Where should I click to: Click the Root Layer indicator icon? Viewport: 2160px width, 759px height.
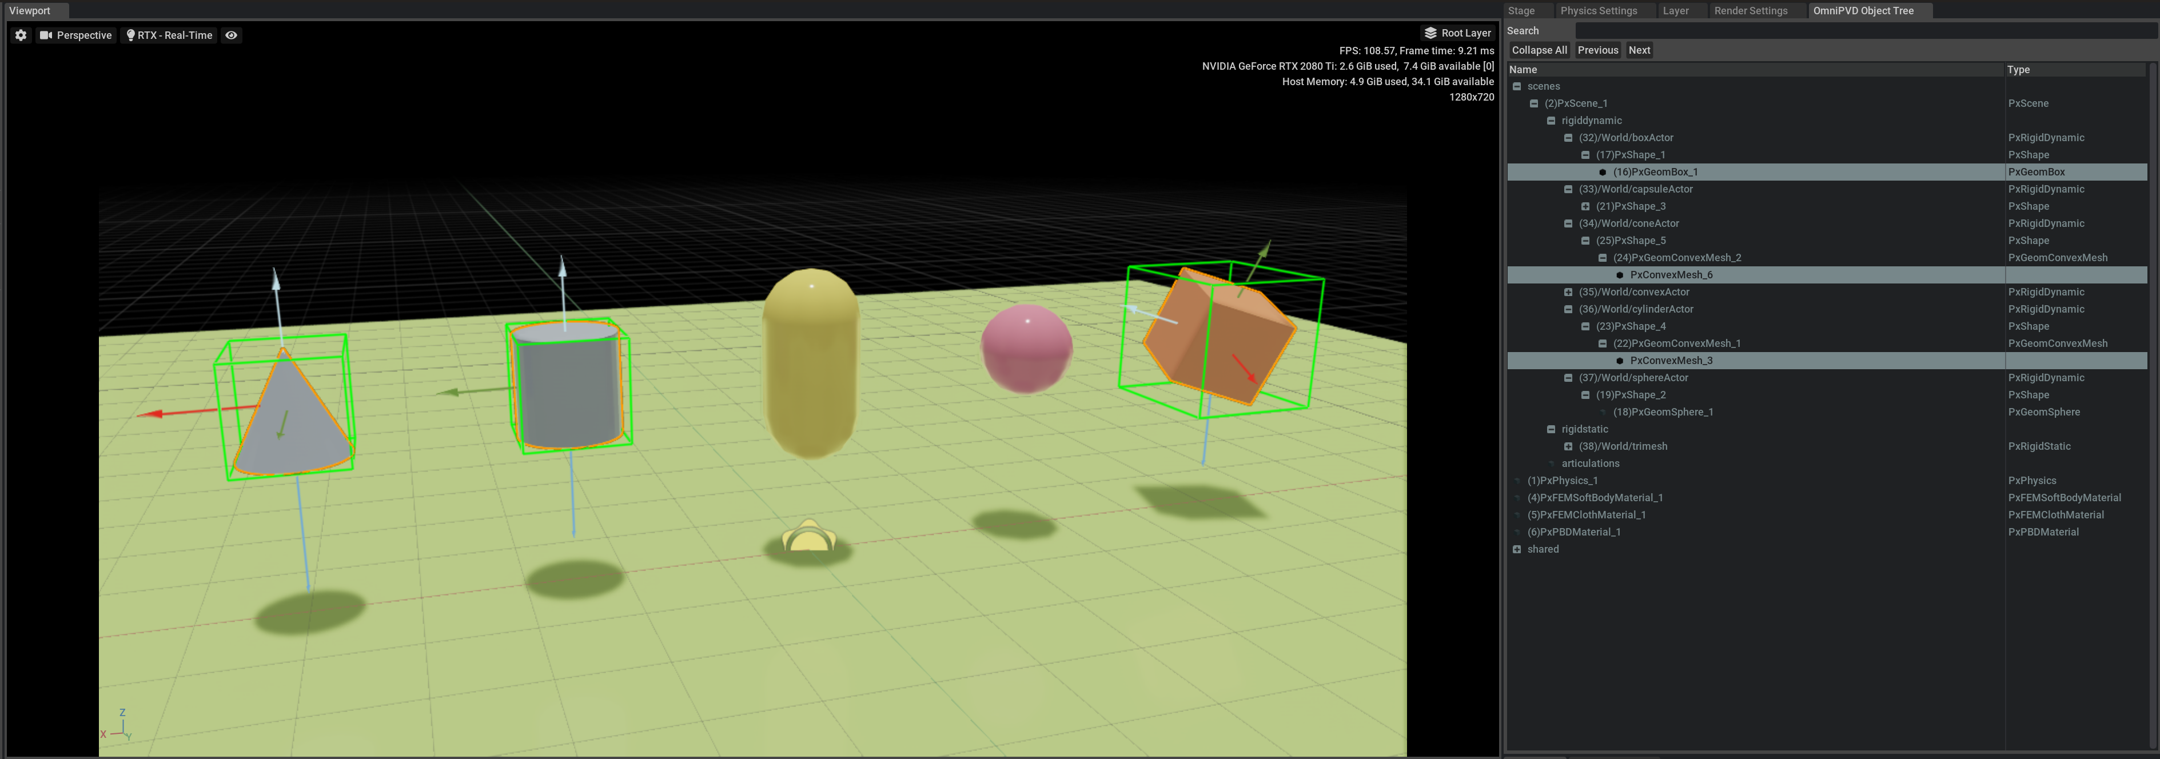click(x=1430, y=33)
